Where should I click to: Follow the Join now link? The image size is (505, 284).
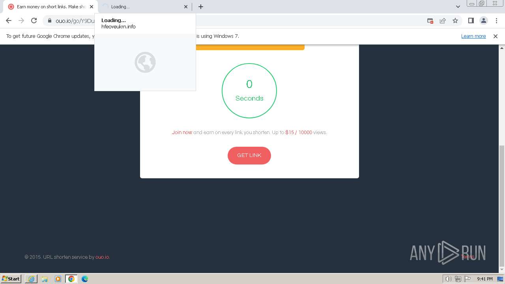(182, 132)
